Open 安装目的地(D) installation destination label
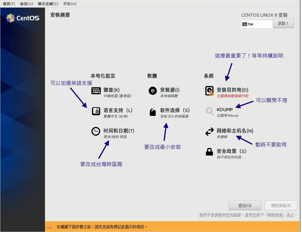The width and height of the screenshot is (302, 232). [x=232, y=90]
